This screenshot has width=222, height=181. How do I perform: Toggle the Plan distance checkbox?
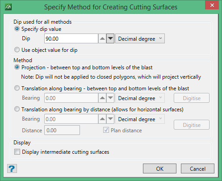pos(106,130)
